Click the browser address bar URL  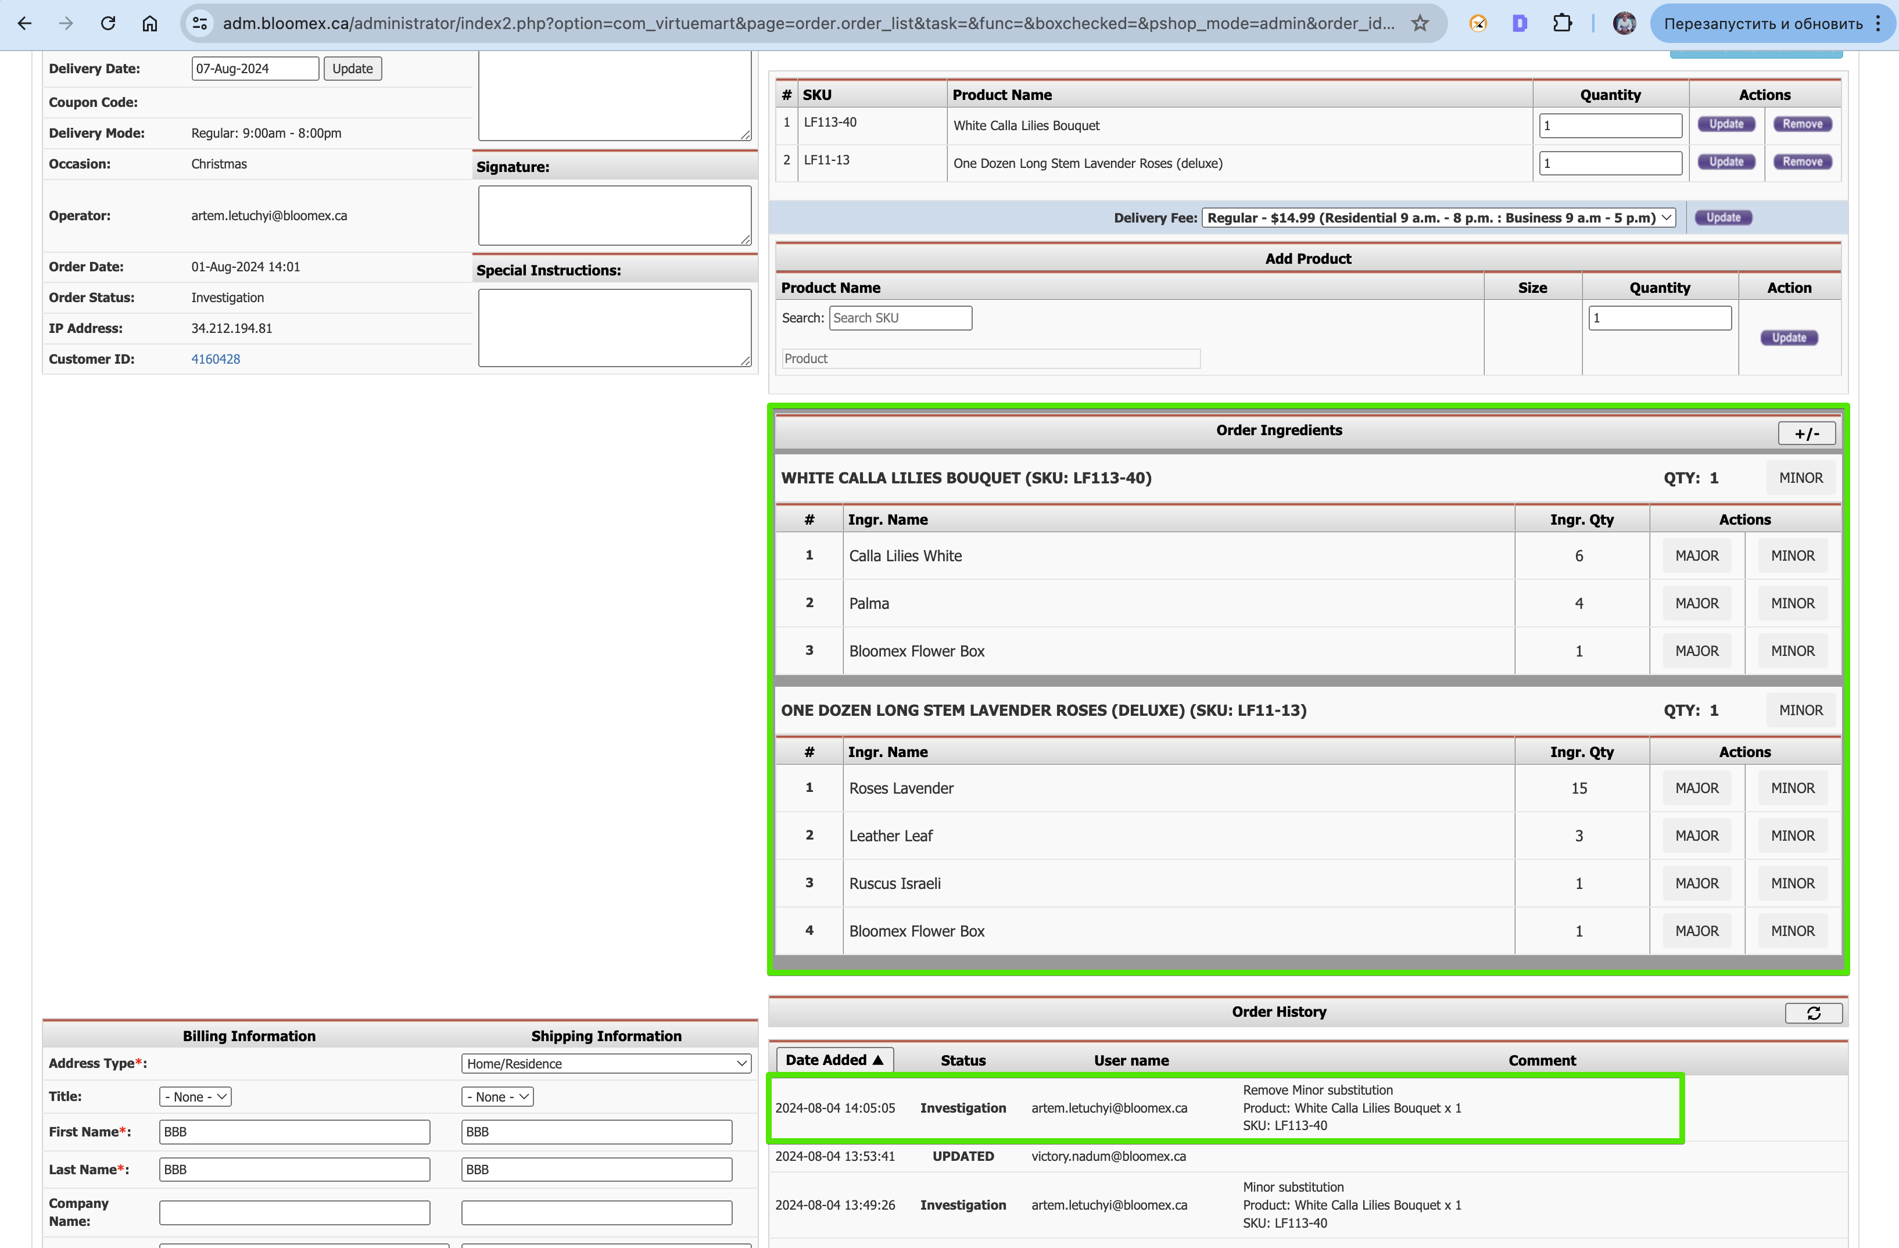tap(808, 24)
